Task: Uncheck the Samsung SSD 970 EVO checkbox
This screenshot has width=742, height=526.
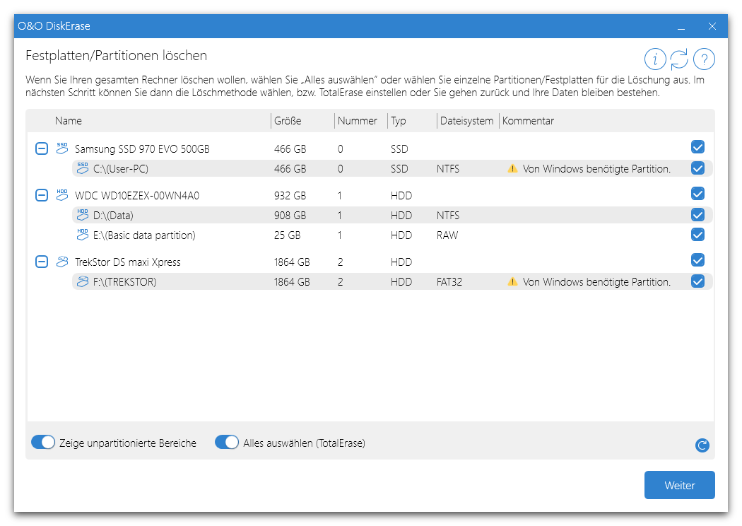Action: [697, 147]
